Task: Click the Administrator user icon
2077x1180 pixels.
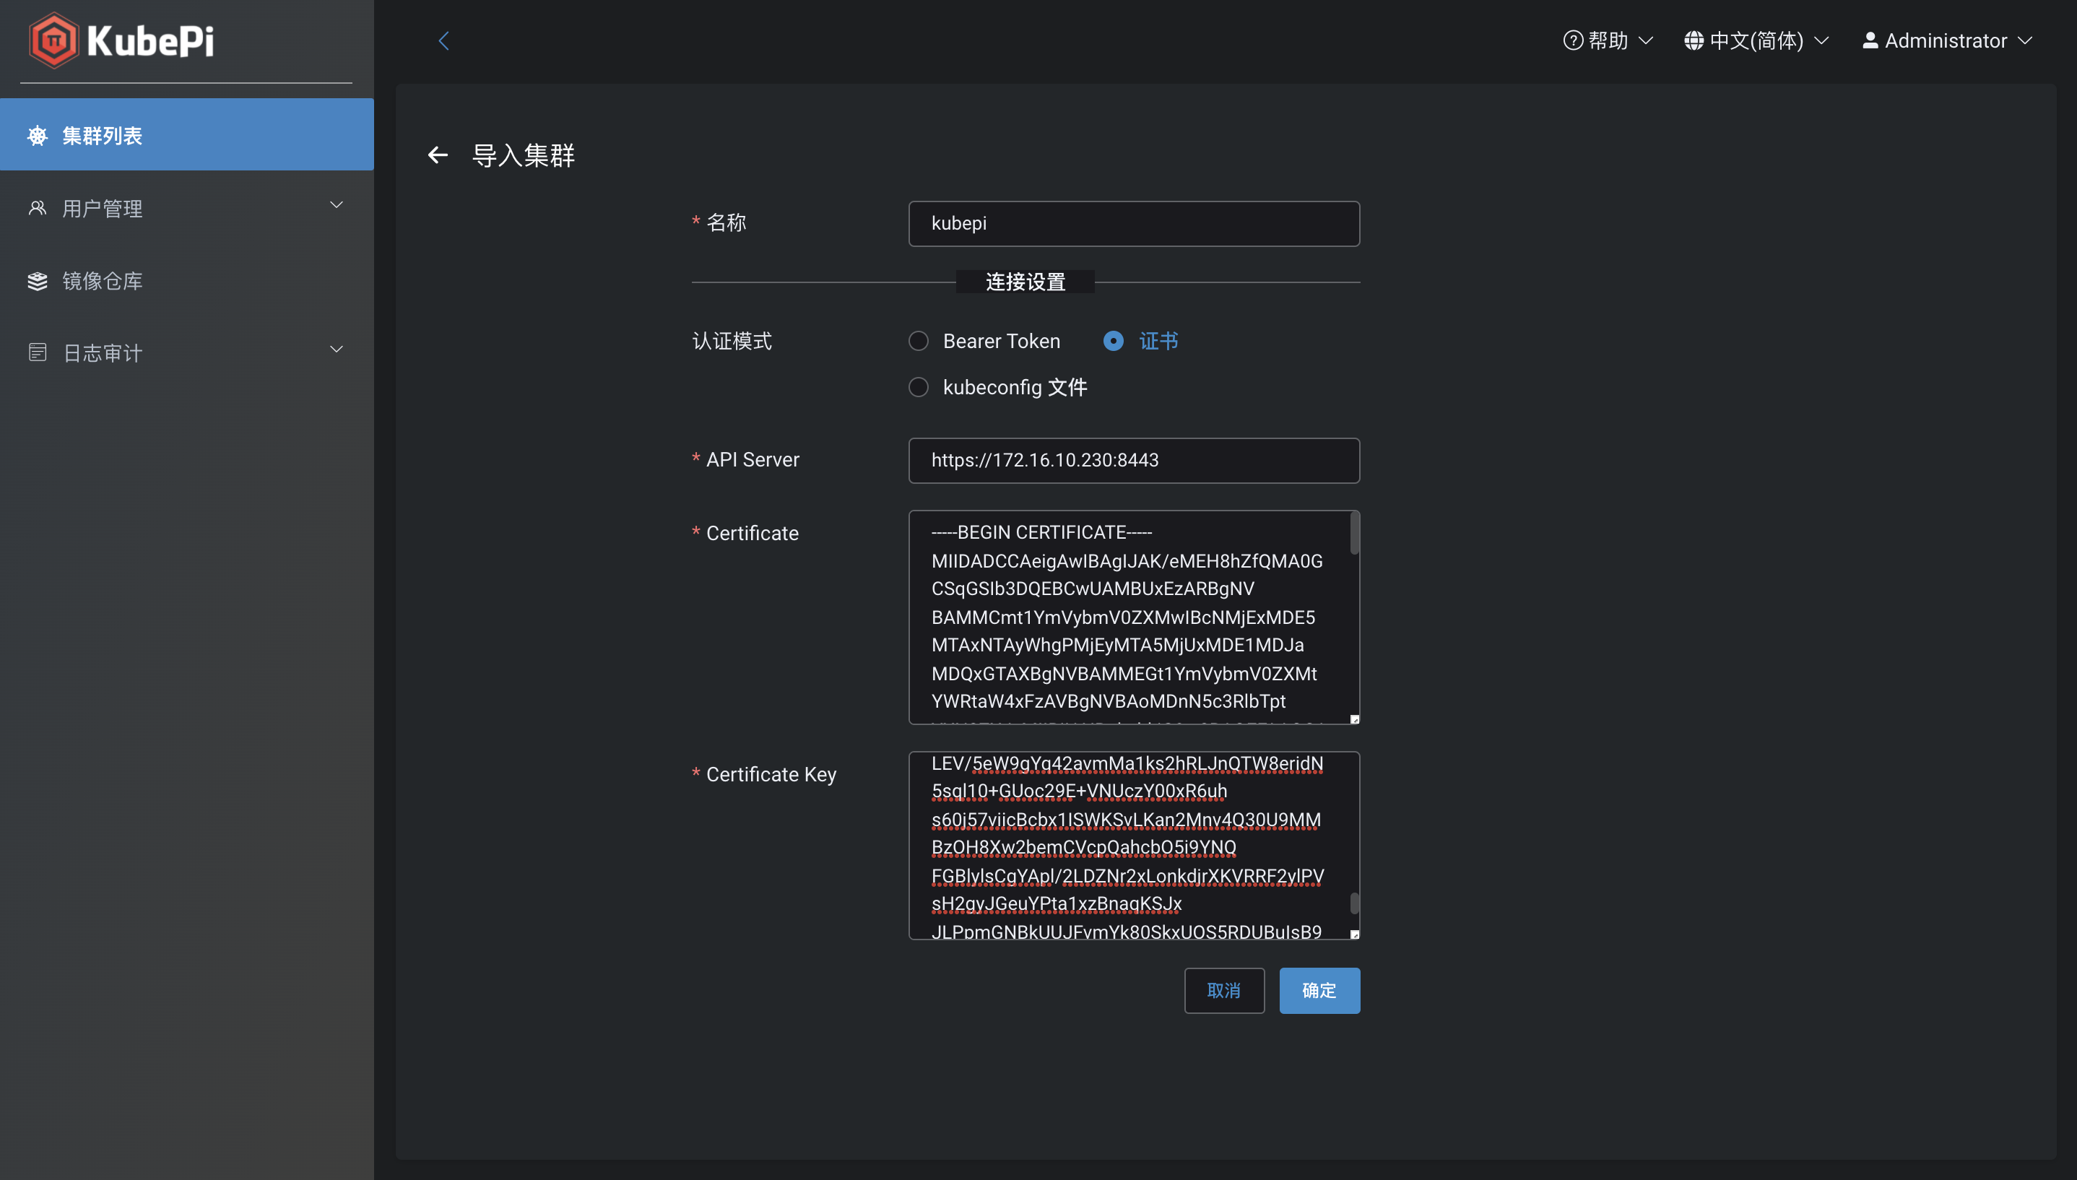Action: click(1869, 40)
